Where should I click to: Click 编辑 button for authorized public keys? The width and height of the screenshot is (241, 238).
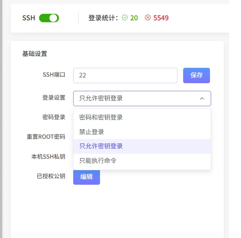click(87, 177)
